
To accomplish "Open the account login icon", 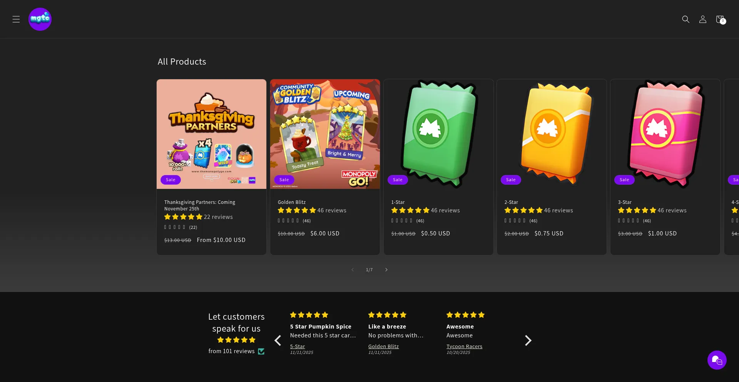I will pyautogui.click(x=702, y=19).
